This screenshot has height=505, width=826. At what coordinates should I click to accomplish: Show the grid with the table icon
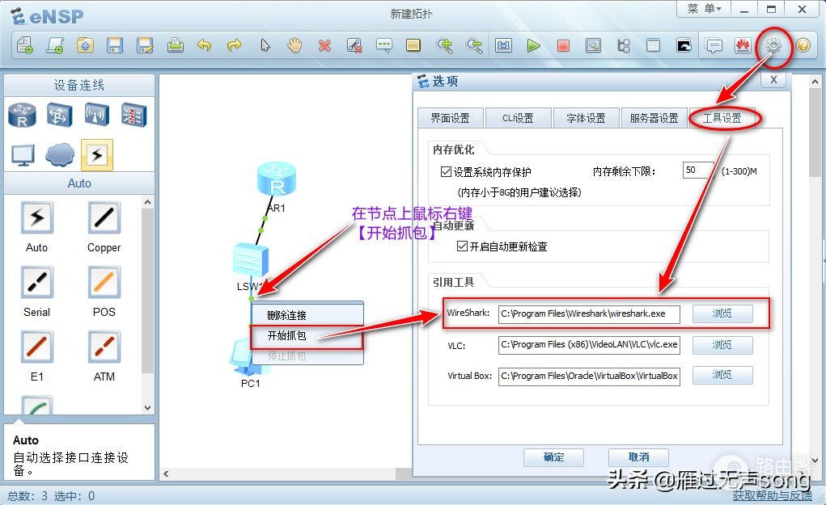(x=653, y=46)
